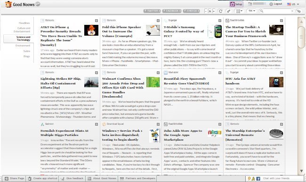Click the BP ship thumbnail
The width and height of the screenshot is (306, 182).
(x=91, y=82)
